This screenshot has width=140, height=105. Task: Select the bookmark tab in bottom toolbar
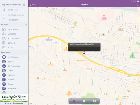click(84, 101)
